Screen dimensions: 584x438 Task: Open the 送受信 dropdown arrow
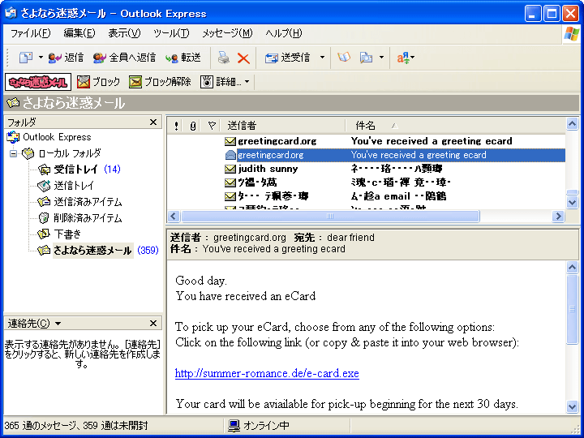[322, 58]
